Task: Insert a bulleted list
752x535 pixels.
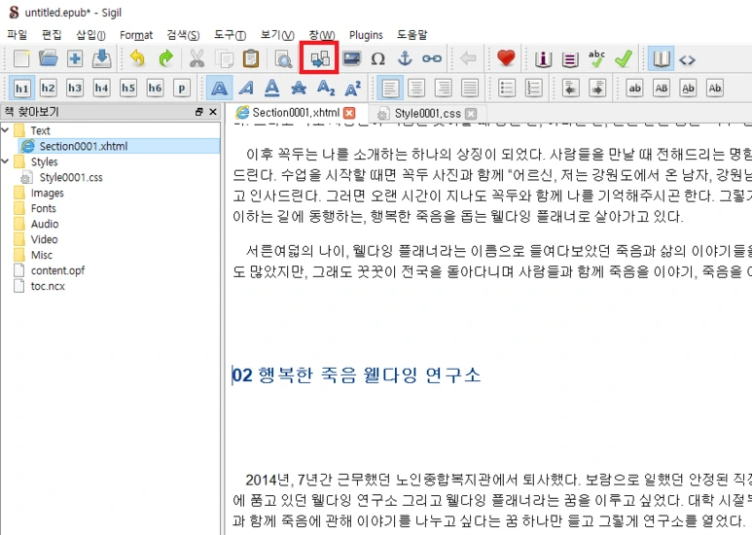Action: tap(507, 88)
